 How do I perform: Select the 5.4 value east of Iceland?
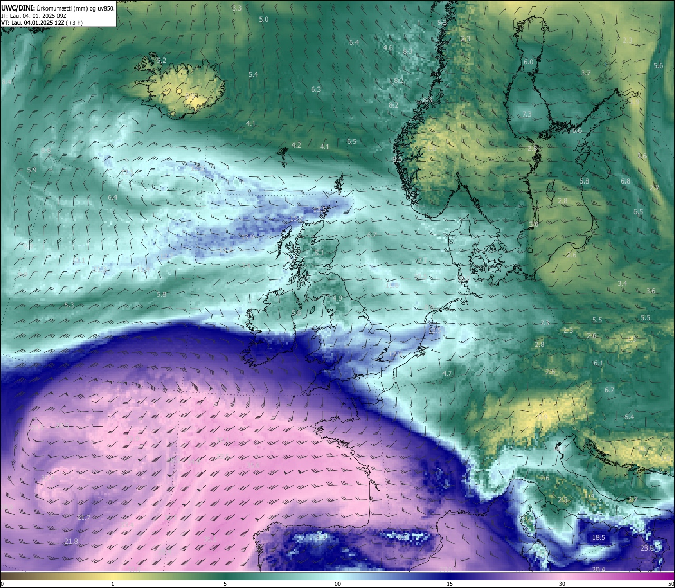point(253,75)
